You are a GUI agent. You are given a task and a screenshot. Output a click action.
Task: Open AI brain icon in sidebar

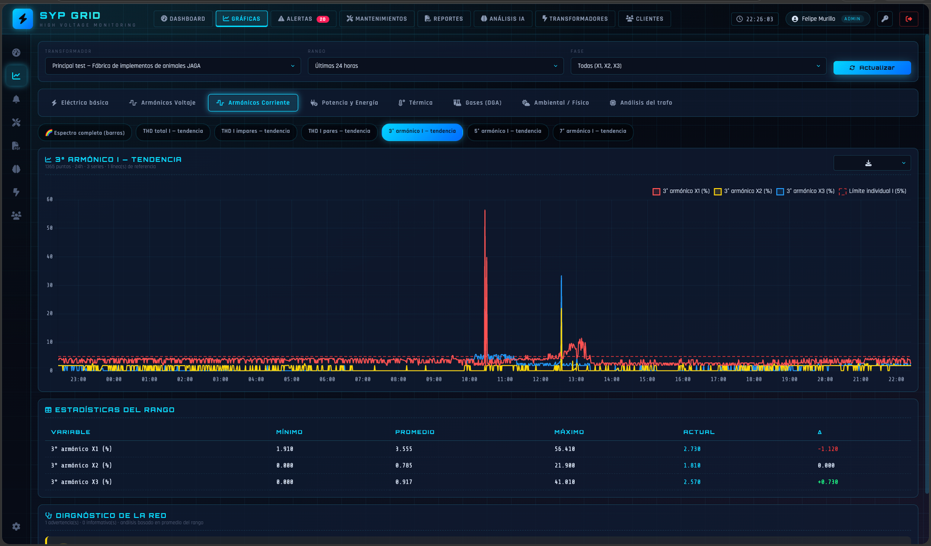pyautogui.click(x=16, y=169)
